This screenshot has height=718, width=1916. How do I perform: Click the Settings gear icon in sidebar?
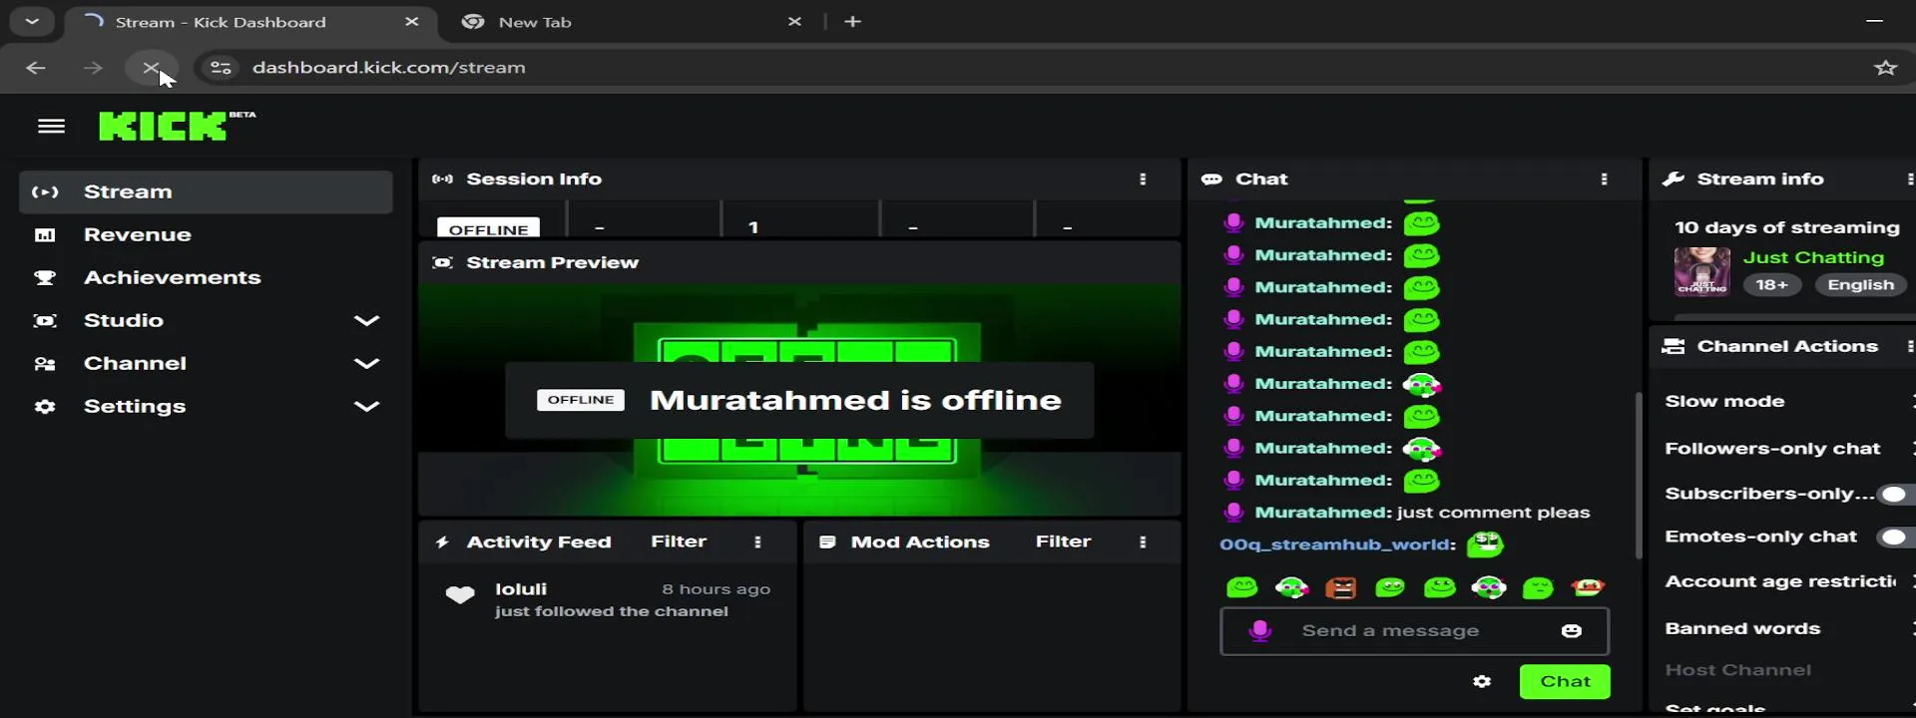click(x=45, y=407)
